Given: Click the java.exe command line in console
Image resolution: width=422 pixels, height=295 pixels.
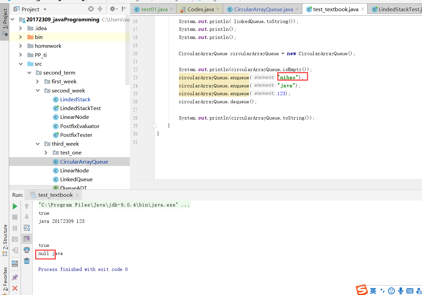Looking at the screenshot, I should pyautogui.click(x=114, y=205).
